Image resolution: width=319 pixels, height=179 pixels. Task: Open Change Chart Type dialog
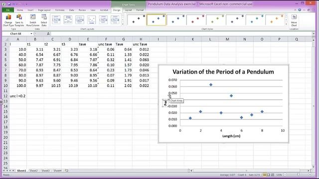point(8,20)
